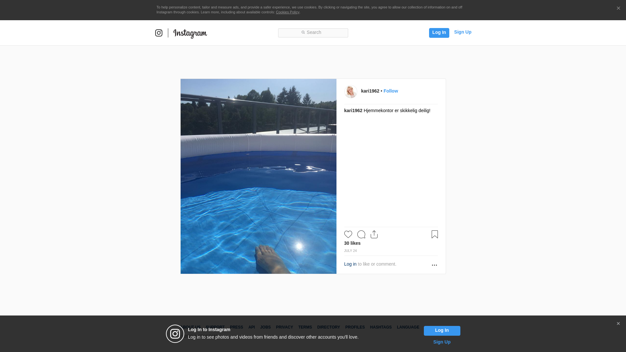Open the PROFILES footer link
626x352 pixels.
coord(355,327)
